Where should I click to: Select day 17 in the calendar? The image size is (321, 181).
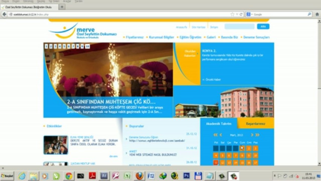click(x=255, y=162)
